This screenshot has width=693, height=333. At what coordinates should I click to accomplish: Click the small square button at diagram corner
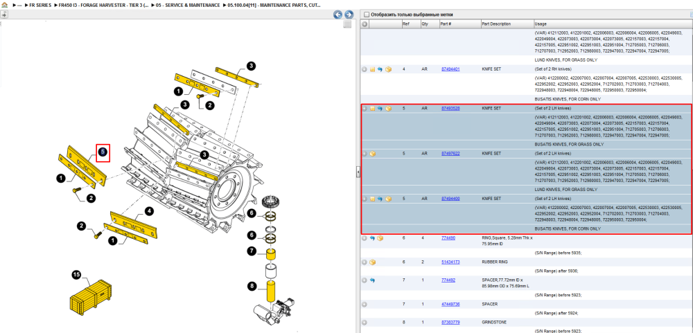[347, 25]
